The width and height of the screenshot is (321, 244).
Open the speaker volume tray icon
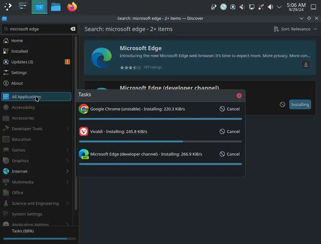271,7
